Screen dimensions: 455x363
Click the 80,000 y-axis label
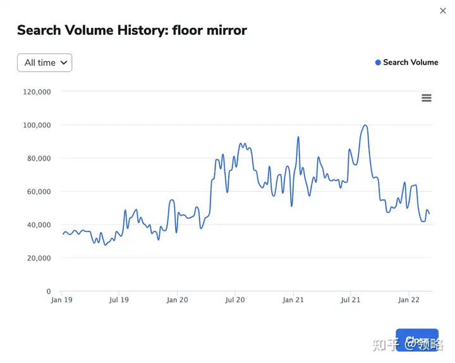click(x=39, y=158)
